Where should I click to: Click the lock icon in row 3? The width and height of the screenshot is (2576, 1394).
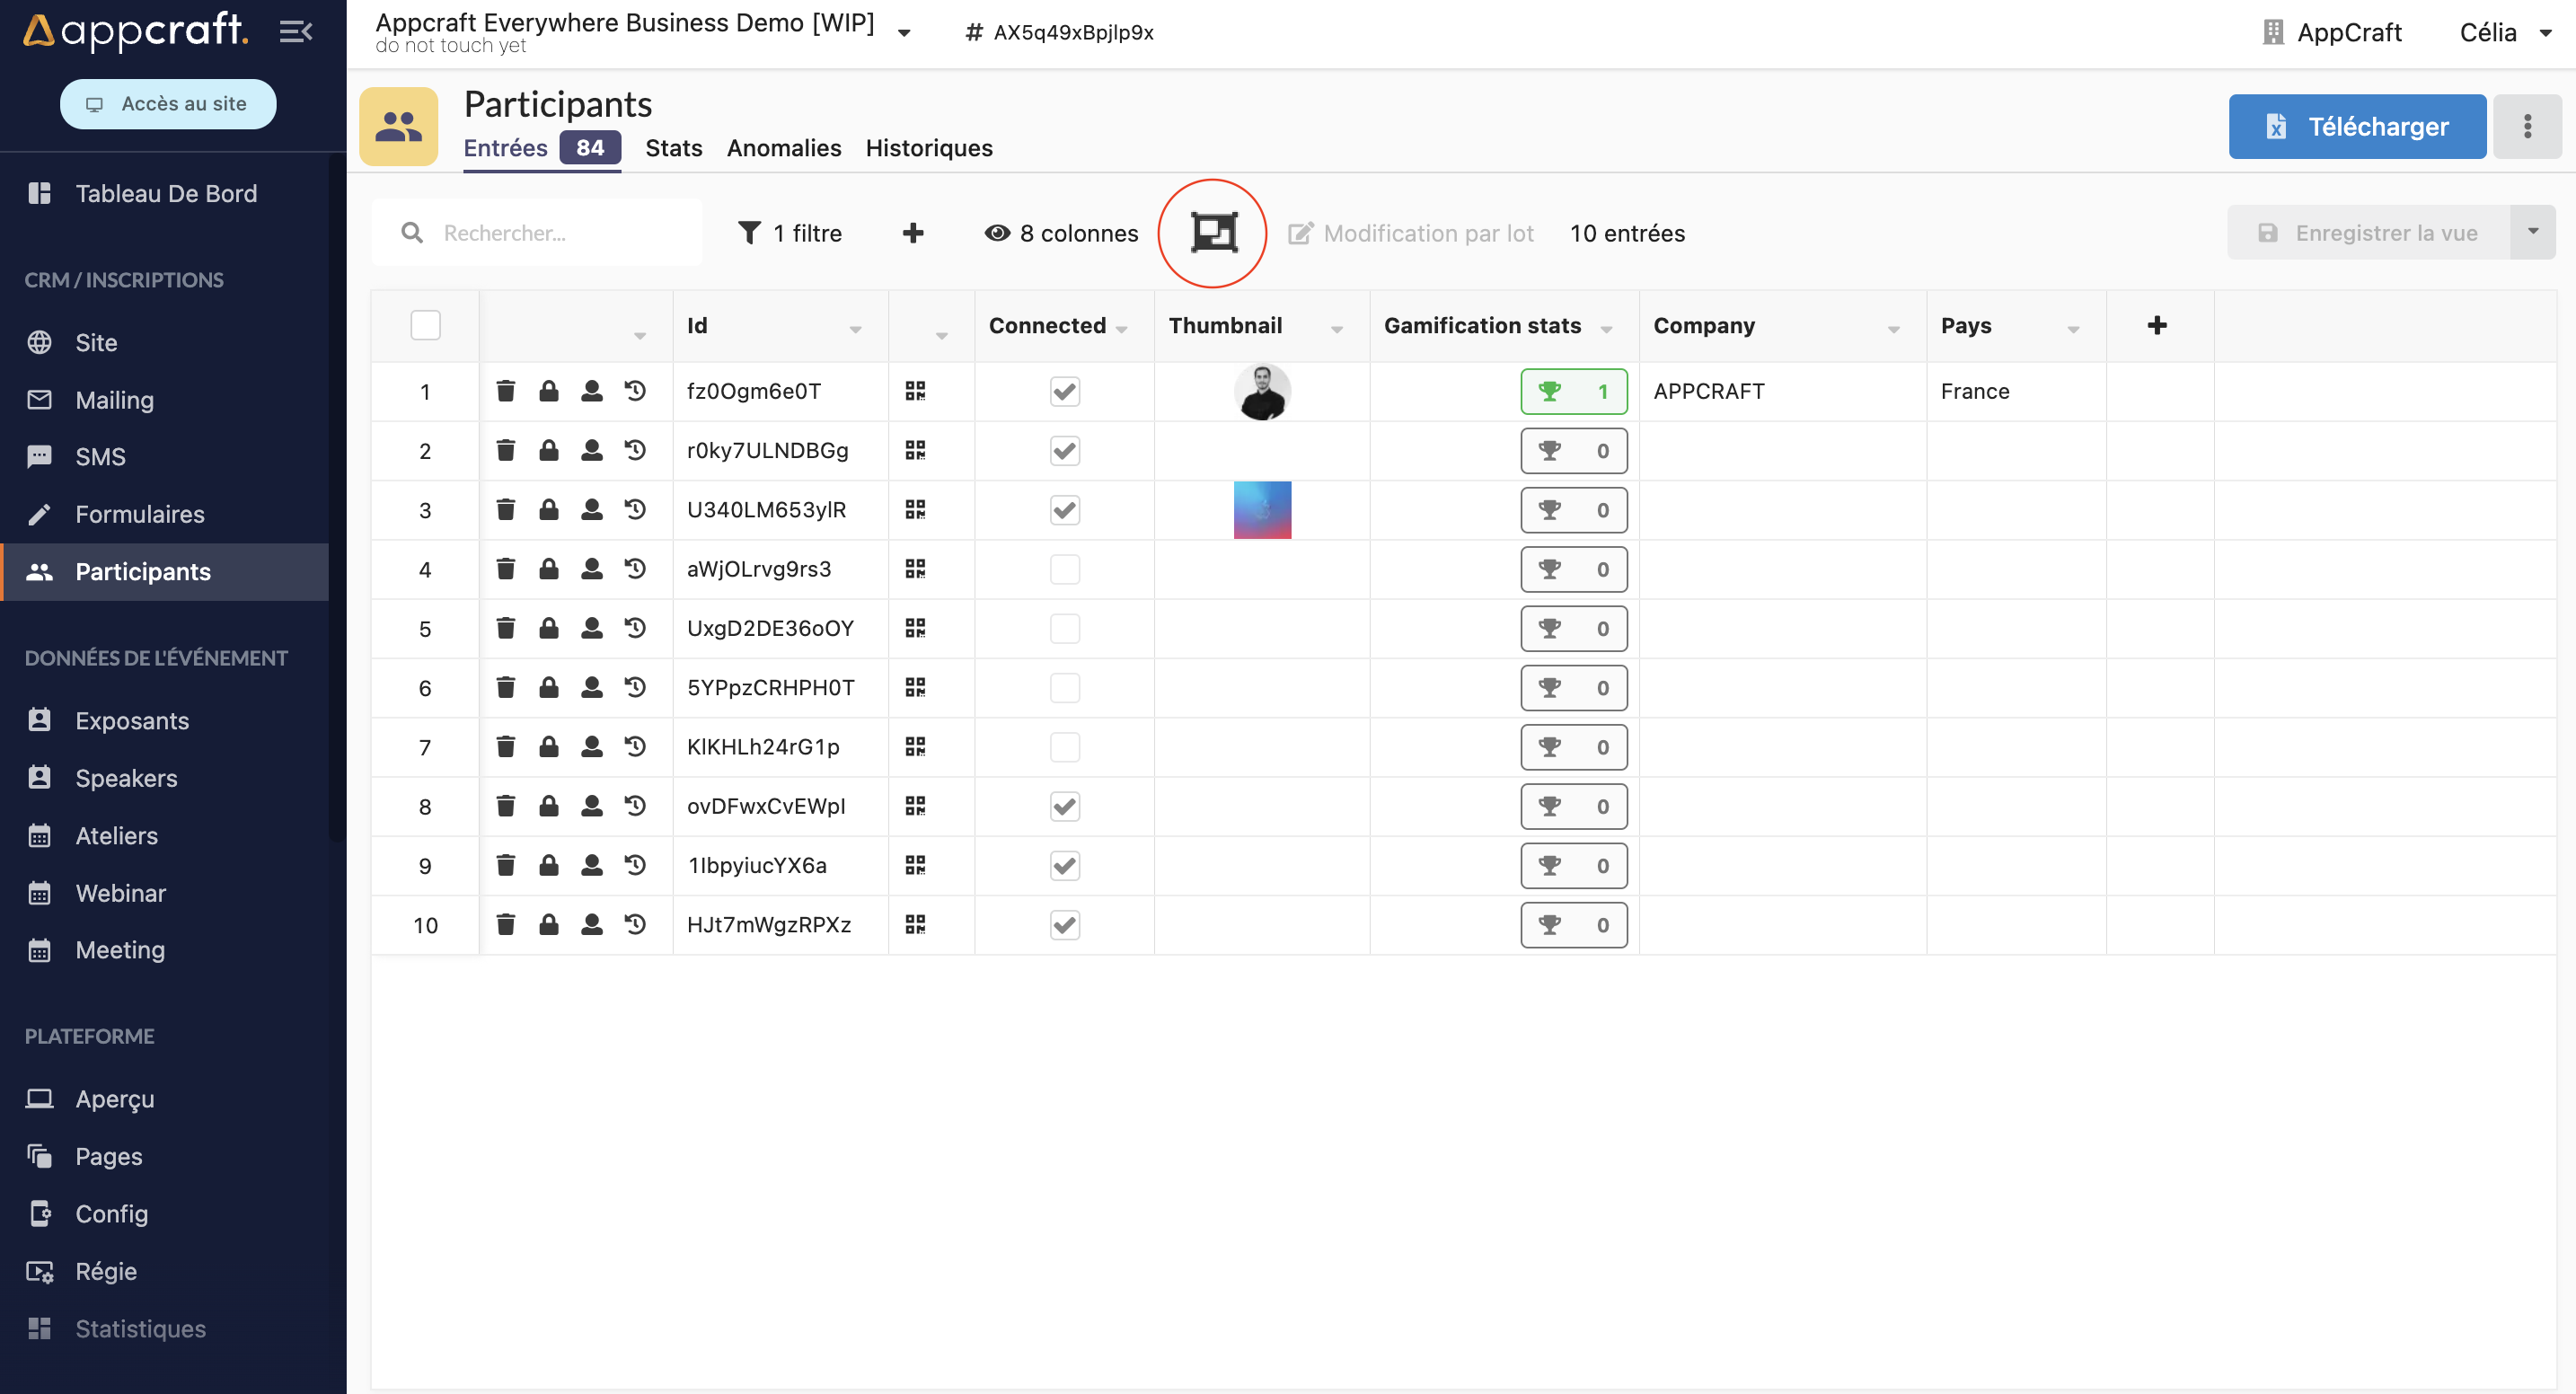[x=549, y=510]
